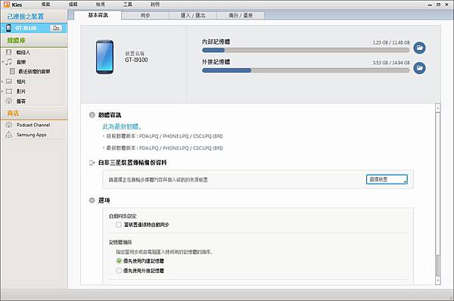Screen dimensions: 454x301
Task: Open Samsung Apps label in store
Action: [31, 135]
